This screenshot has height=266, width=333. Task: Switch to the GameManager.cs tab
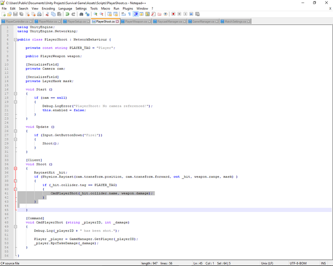[203, 22]
